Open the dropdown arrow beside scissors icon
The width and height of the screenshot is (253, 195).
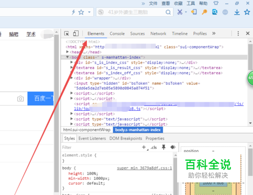(x=186, y=12)
